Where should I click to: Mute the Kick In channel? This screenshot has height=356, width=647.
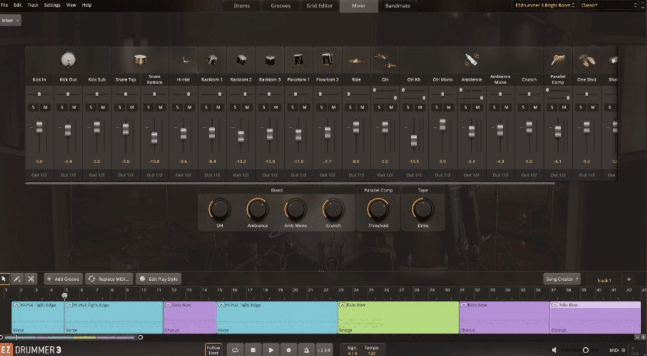(45, 107)
